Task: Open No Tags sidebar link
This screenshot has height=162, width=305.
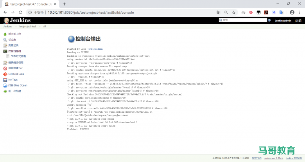Action: coord(13,80)
